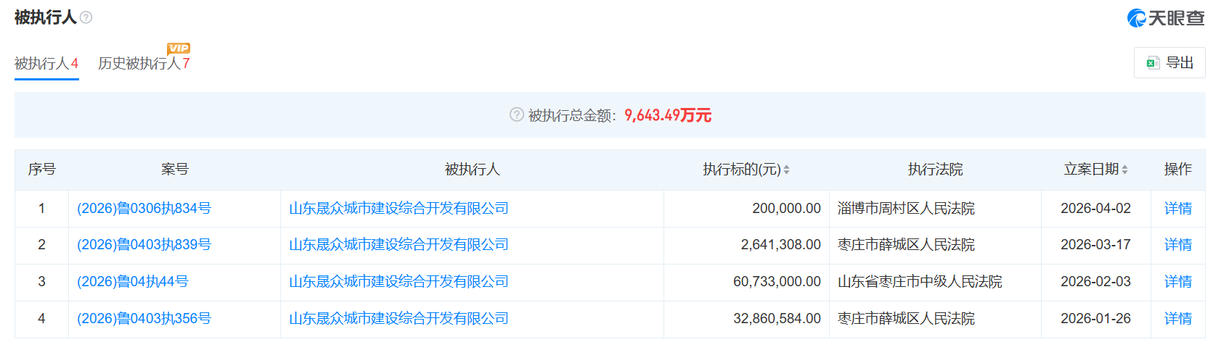
Task: Switch to 被执行人 4 tab
Action: click(x=46, y=64)
